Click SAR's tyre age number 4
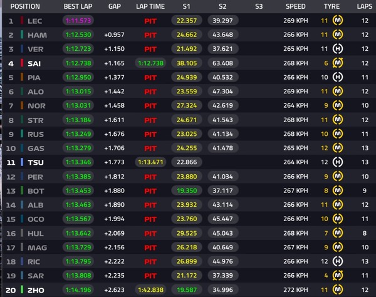Screen dimensions: 376x297 326,276
